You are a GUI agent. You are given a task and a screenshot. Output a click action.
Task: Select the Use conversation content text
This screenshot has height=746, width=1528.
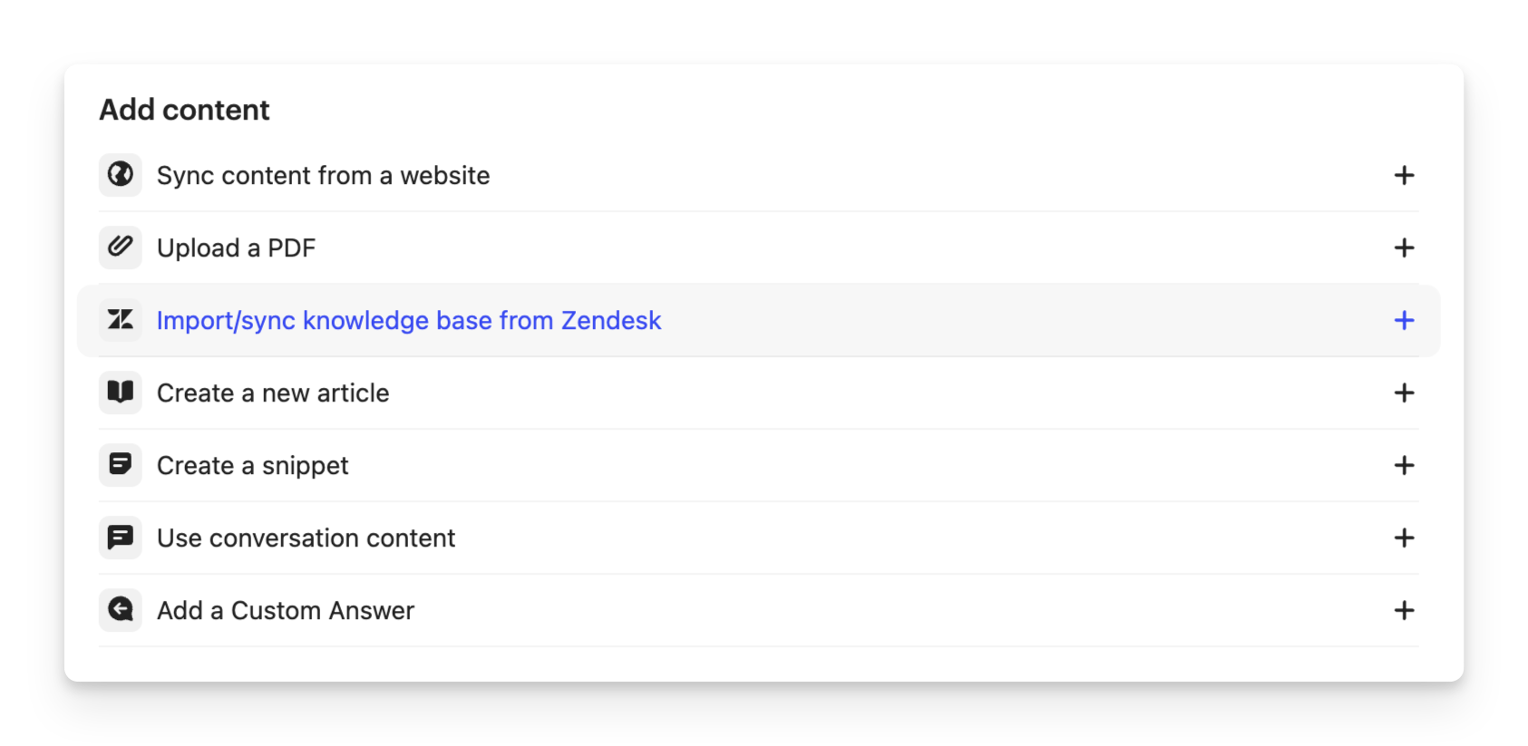point(306,538)
